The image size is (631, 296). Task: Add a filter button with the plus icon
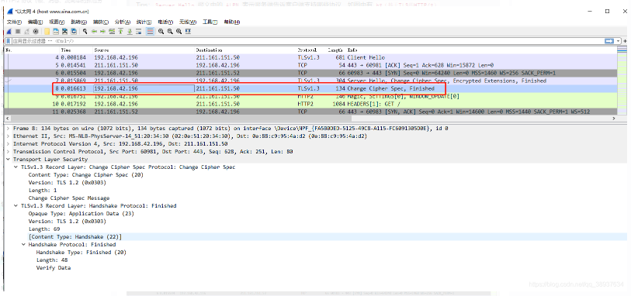tap(626, 41)
